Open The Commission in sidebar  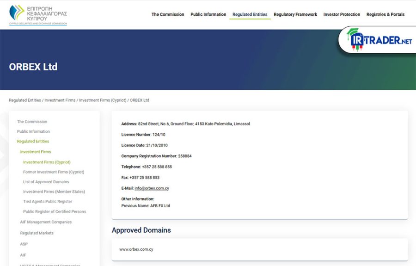(32, 122)
